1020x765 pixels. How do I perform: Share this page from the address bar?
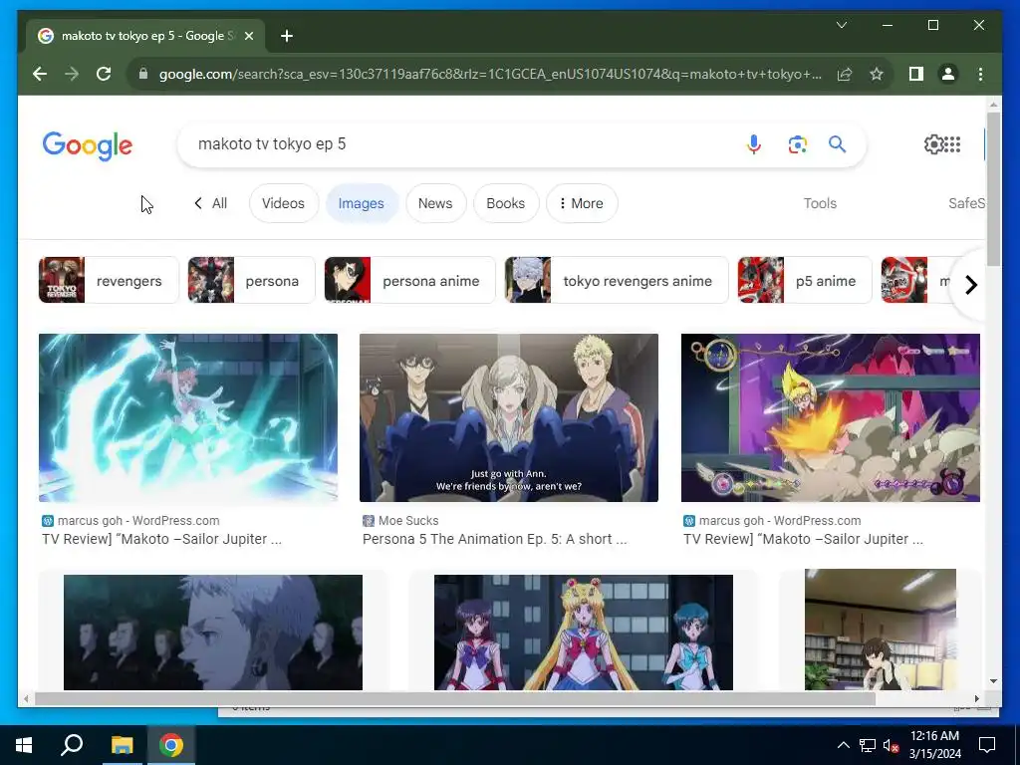point(845,74)
